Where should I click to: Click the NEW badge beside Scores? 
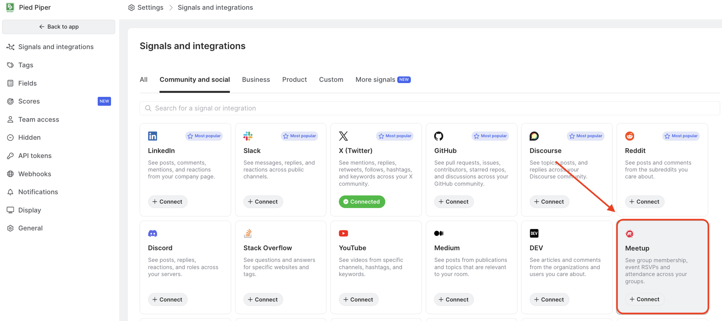point(104,101)
